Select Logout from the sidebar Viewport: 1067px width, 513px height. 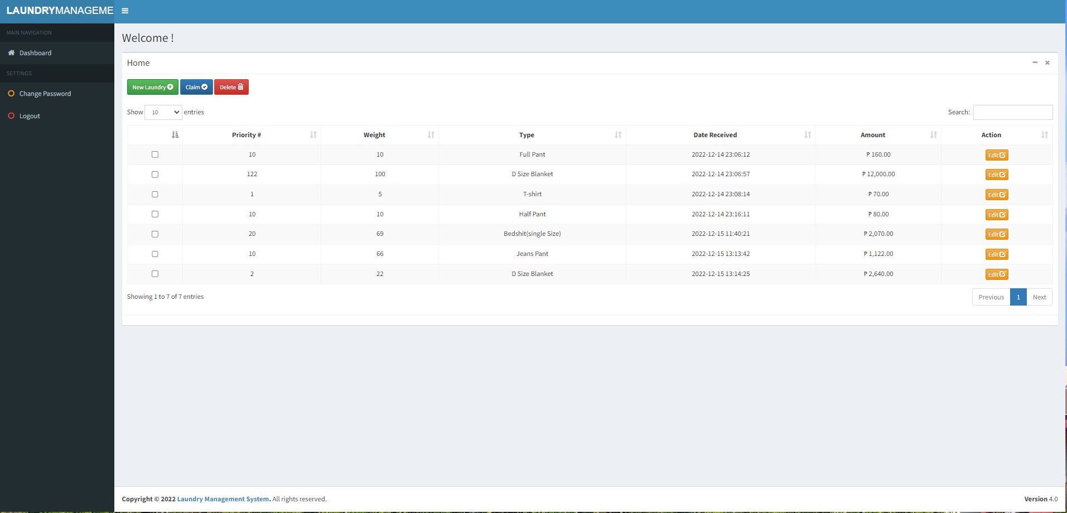30,115
